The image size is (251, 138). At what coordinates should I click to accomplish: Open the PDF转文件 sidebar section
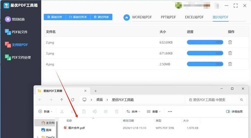(x=16, y=32)
